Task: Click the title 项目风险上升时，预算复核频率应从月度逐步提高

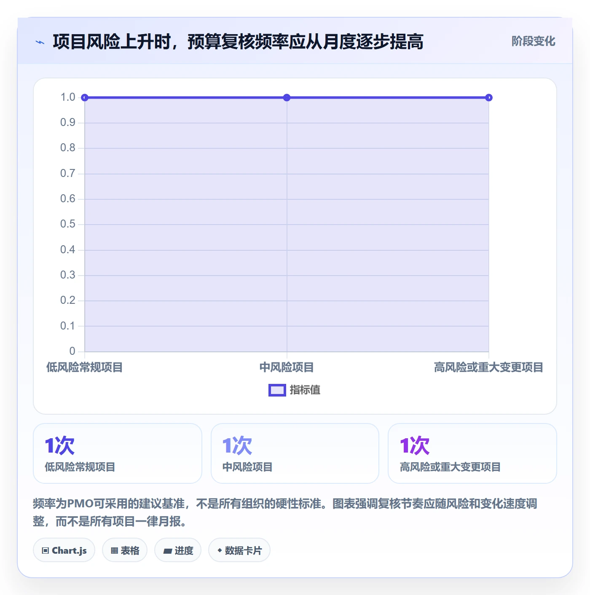Action: click(238, 42)
